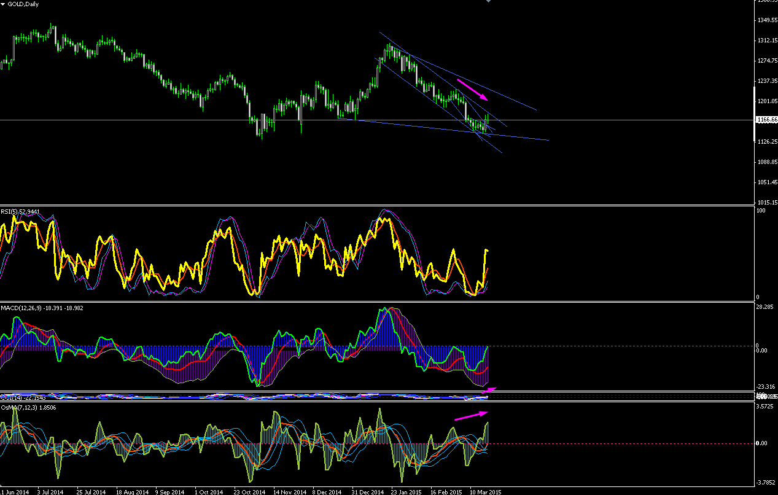Screen dimensions: 778x495
Task: Click the 1274.75 price scale value
Action: pyautogui.click(x=767, y=61)
